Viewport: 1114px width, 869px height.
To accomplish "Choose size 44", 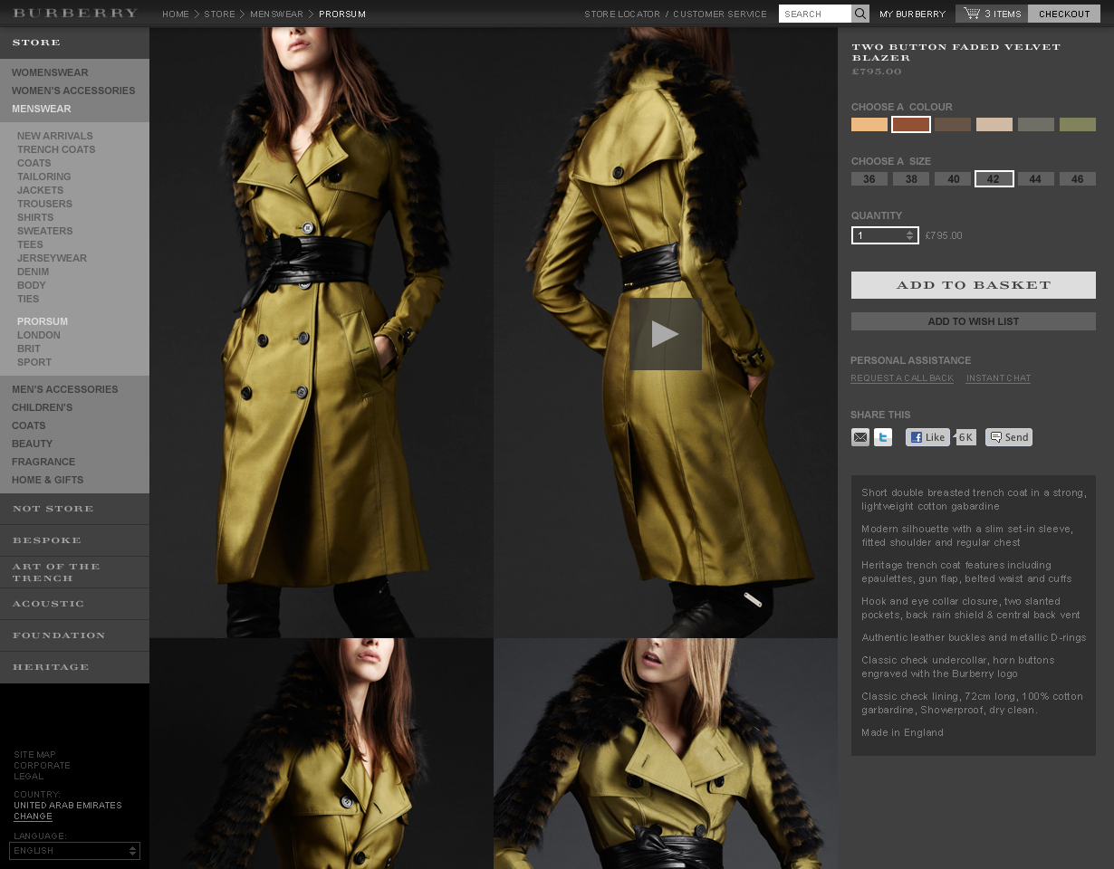I will click(x=1035, y=179).
